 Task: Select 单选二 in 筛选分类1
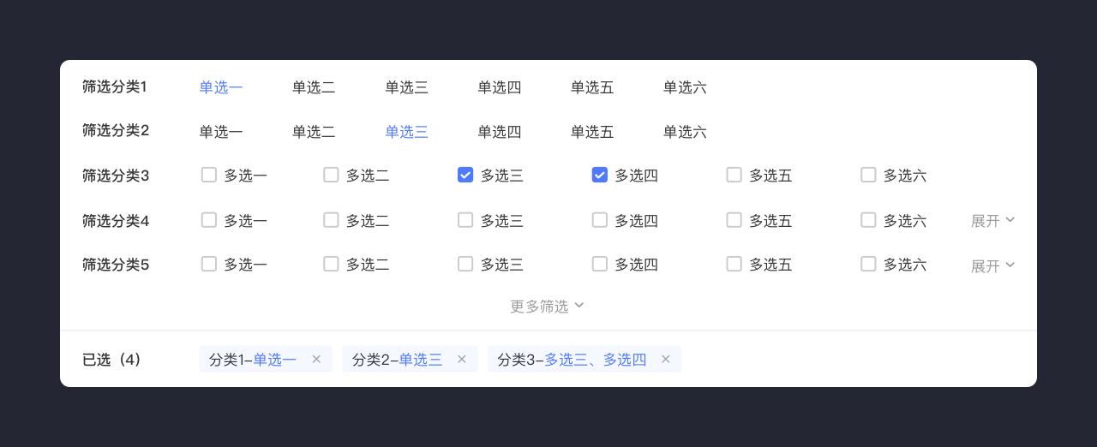pyautogui.click(x=314, y=86)
